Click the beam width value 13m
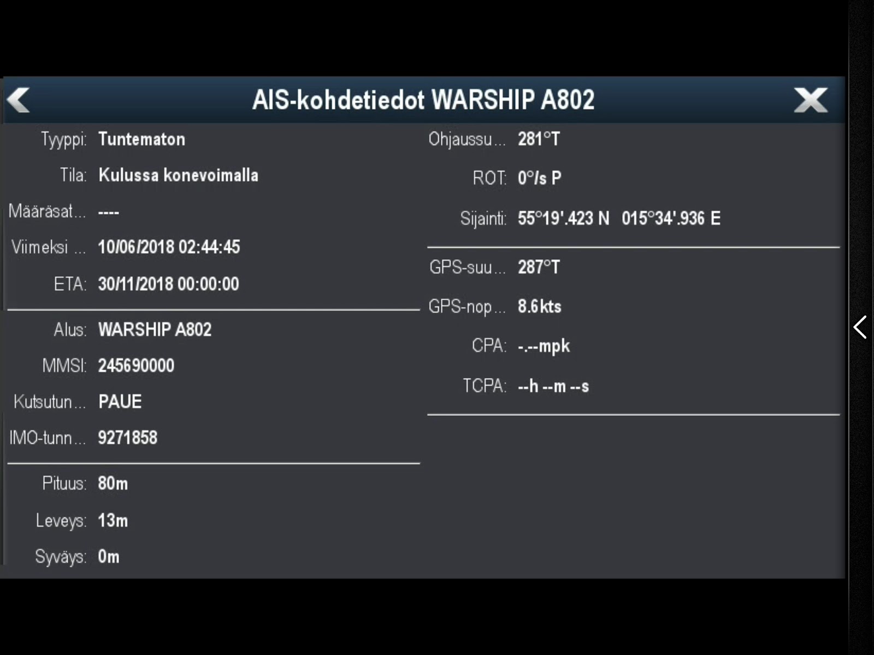 click(113, 521)
